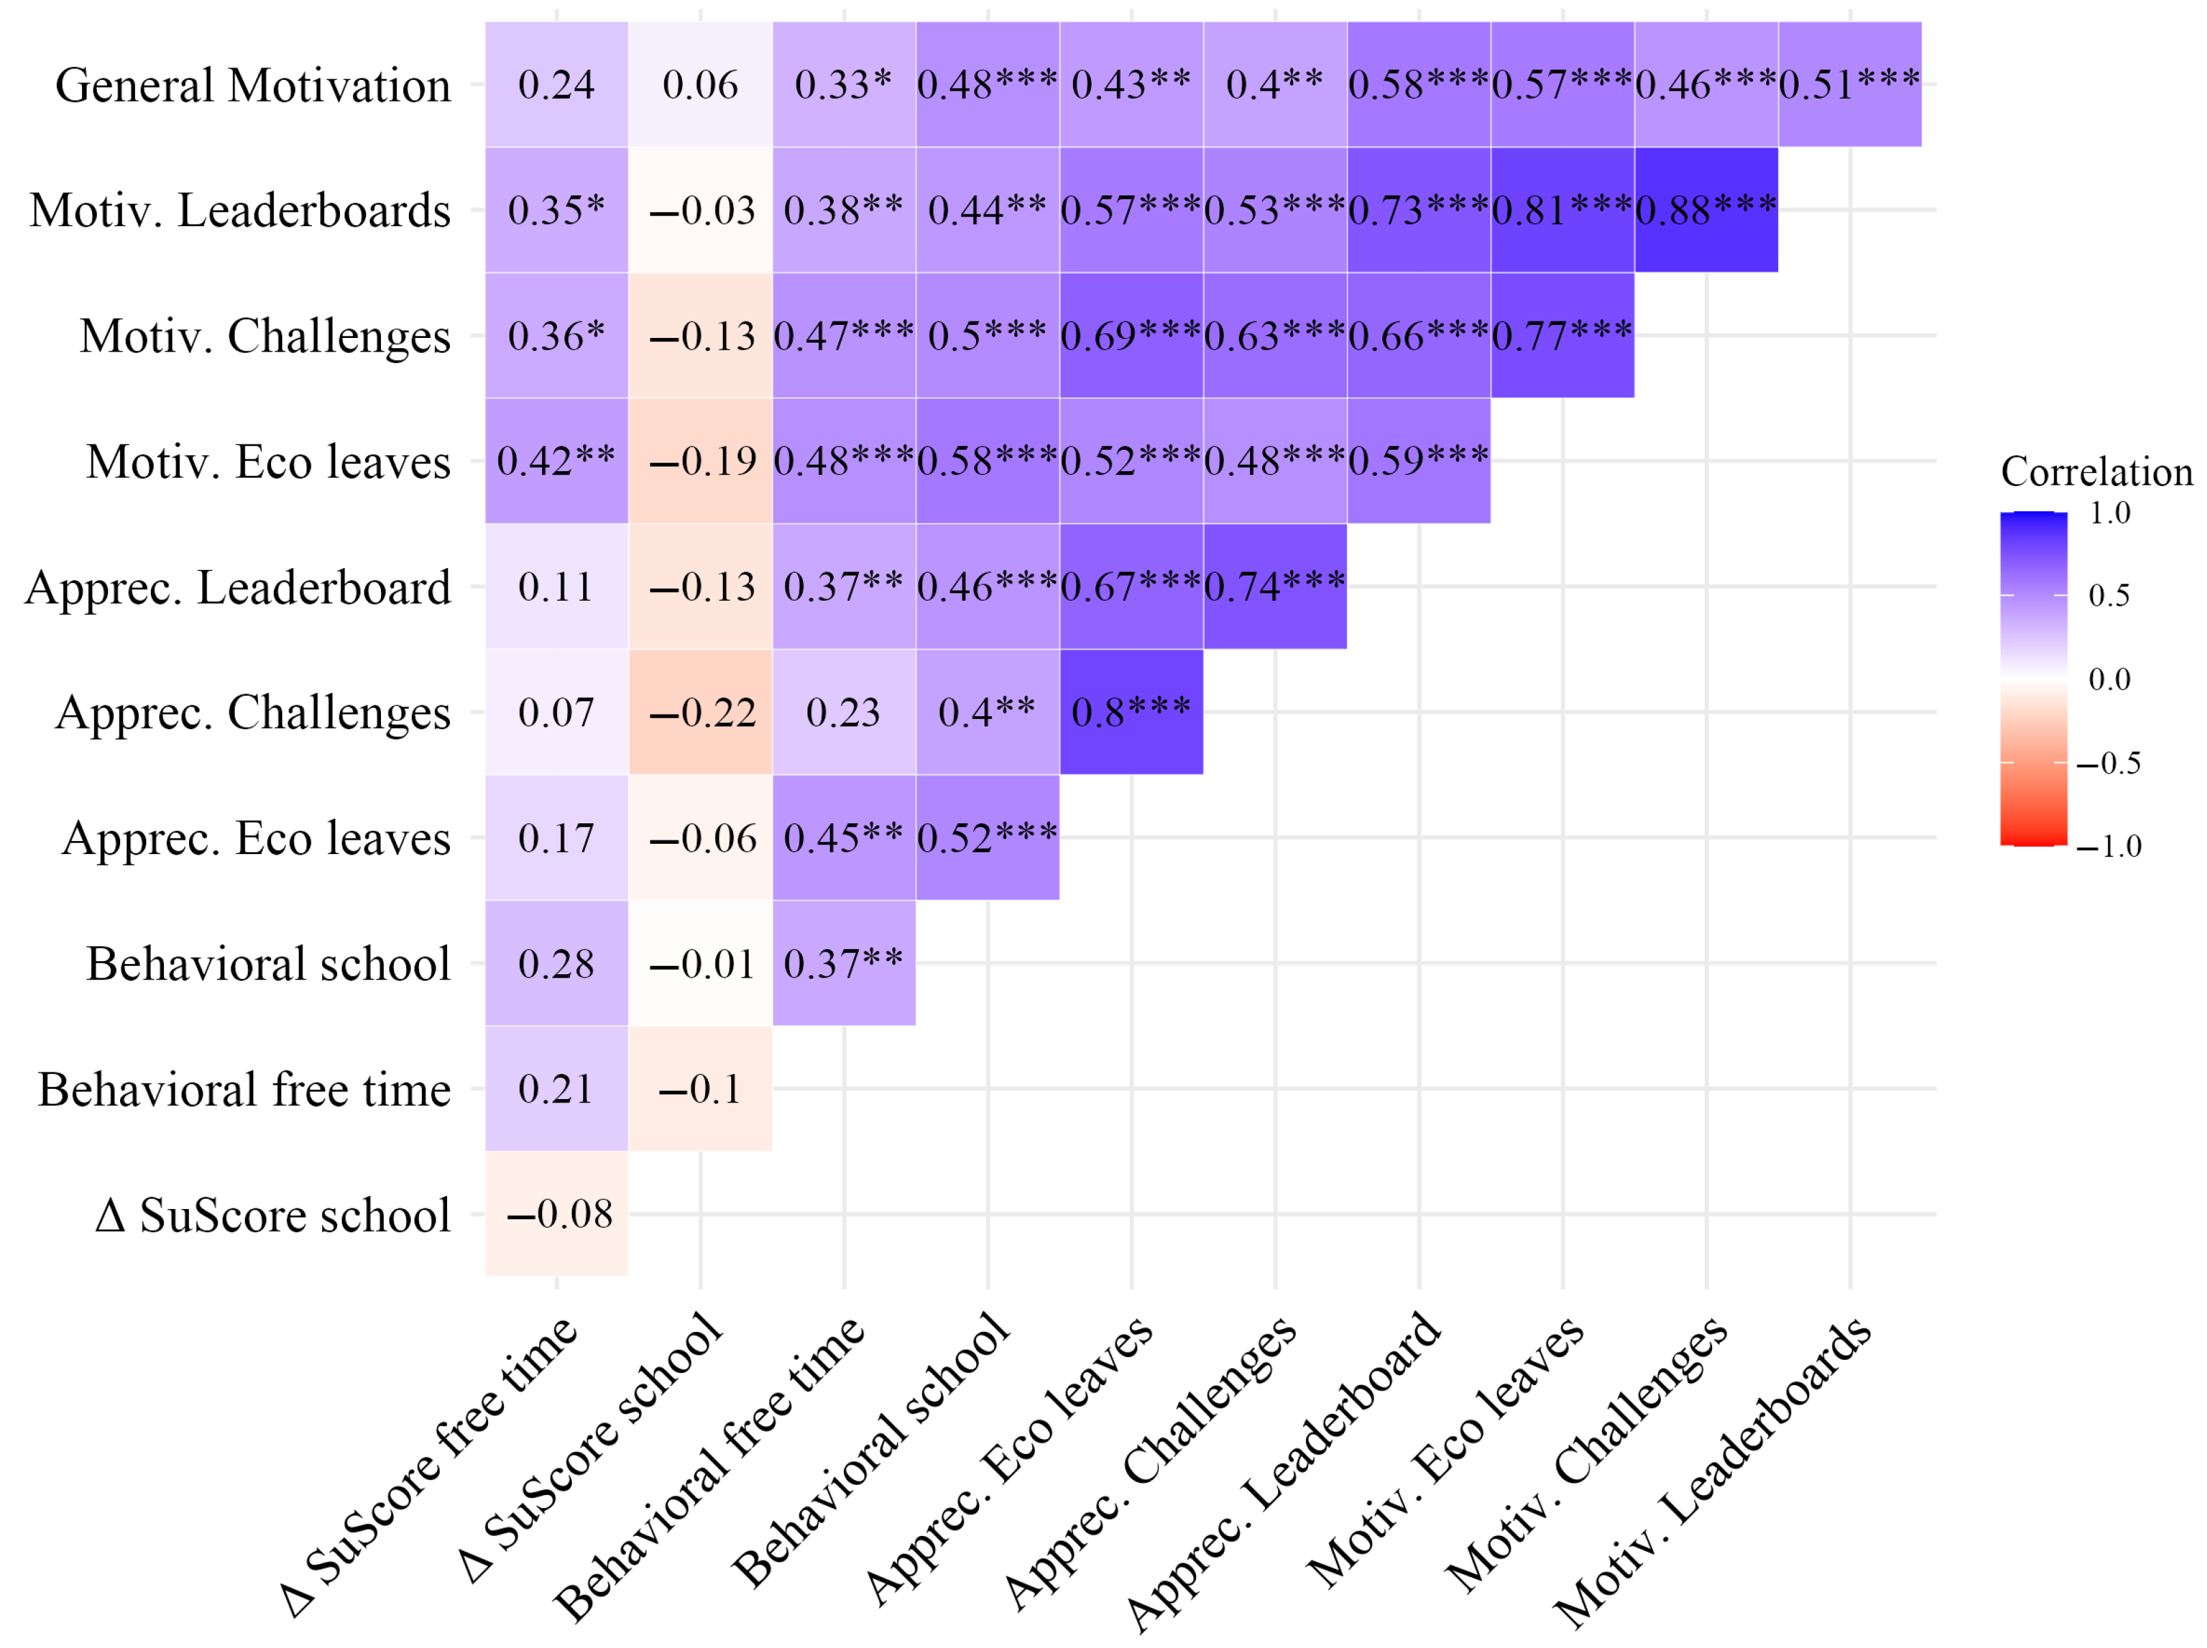The width and height of the screenshot is (2207, 1648).
Task: Click the 0.24 cell in the top row
Action: (556, 85)
